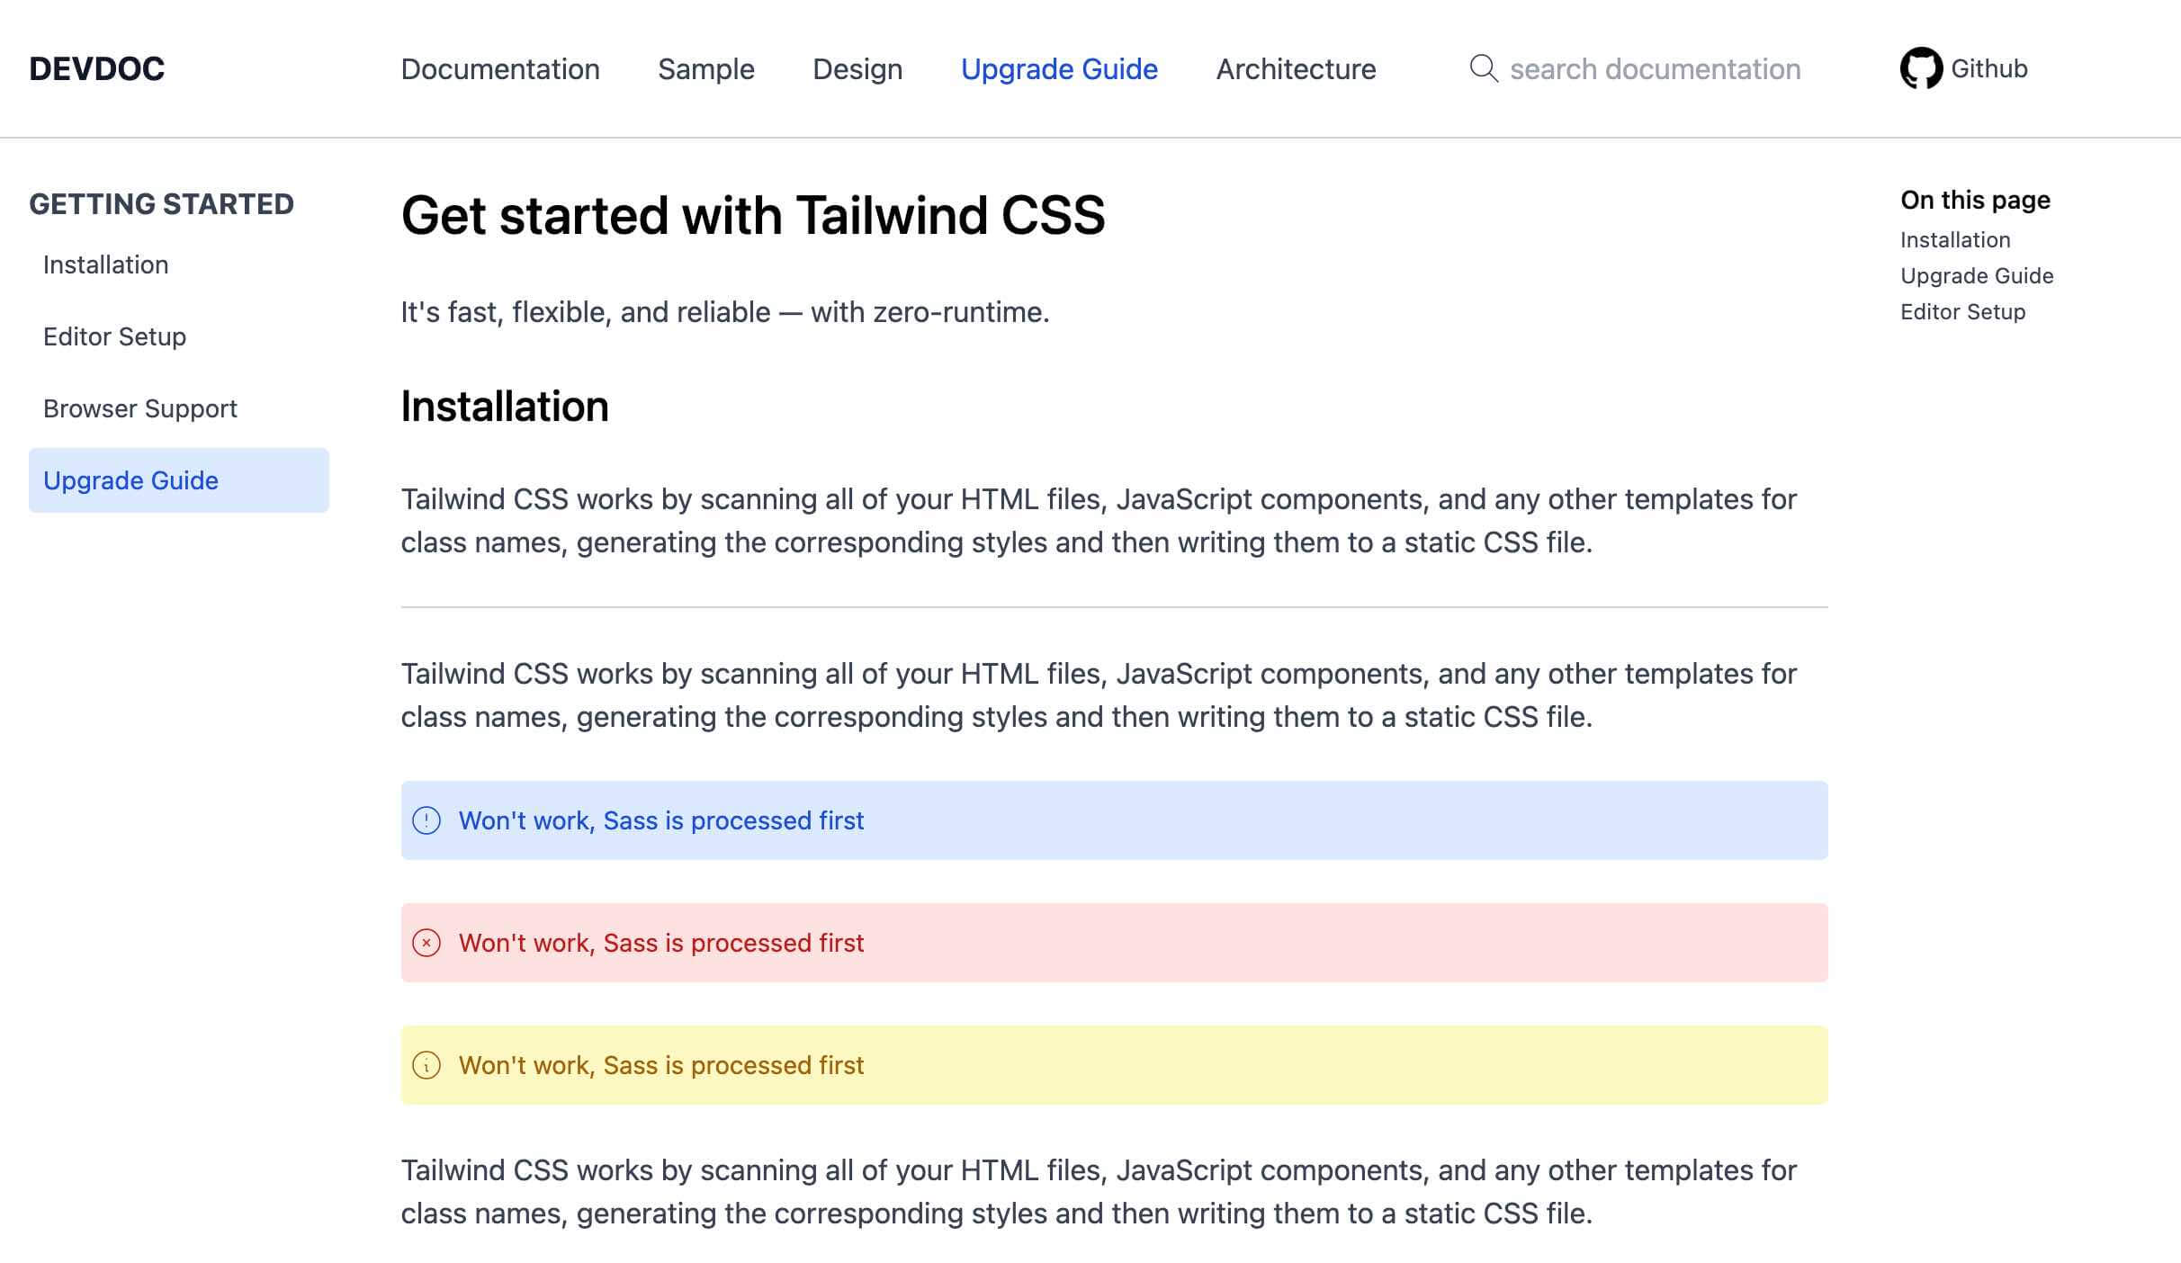This screenshot has height=1263, width=2181.
Task: Jump to Upgrade Guide in page contents
Action: point(1977,276)
